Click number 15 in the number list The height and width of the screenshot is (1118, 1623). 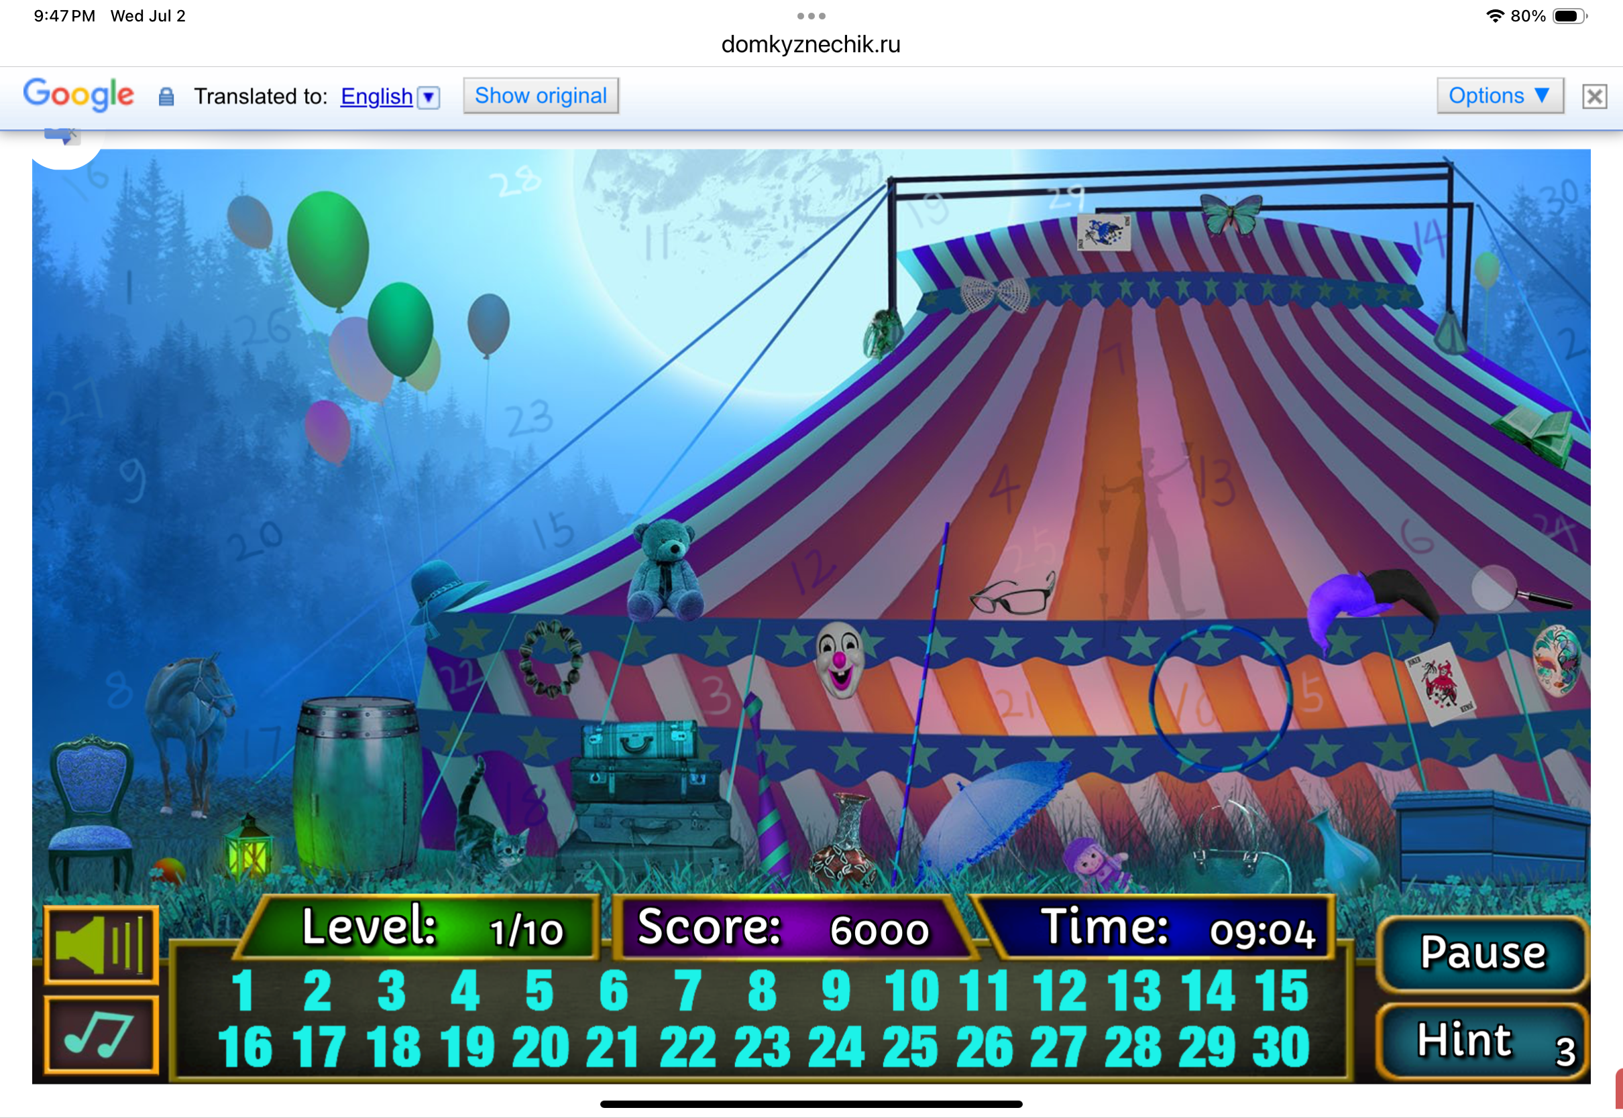[x=1282, y=991]
